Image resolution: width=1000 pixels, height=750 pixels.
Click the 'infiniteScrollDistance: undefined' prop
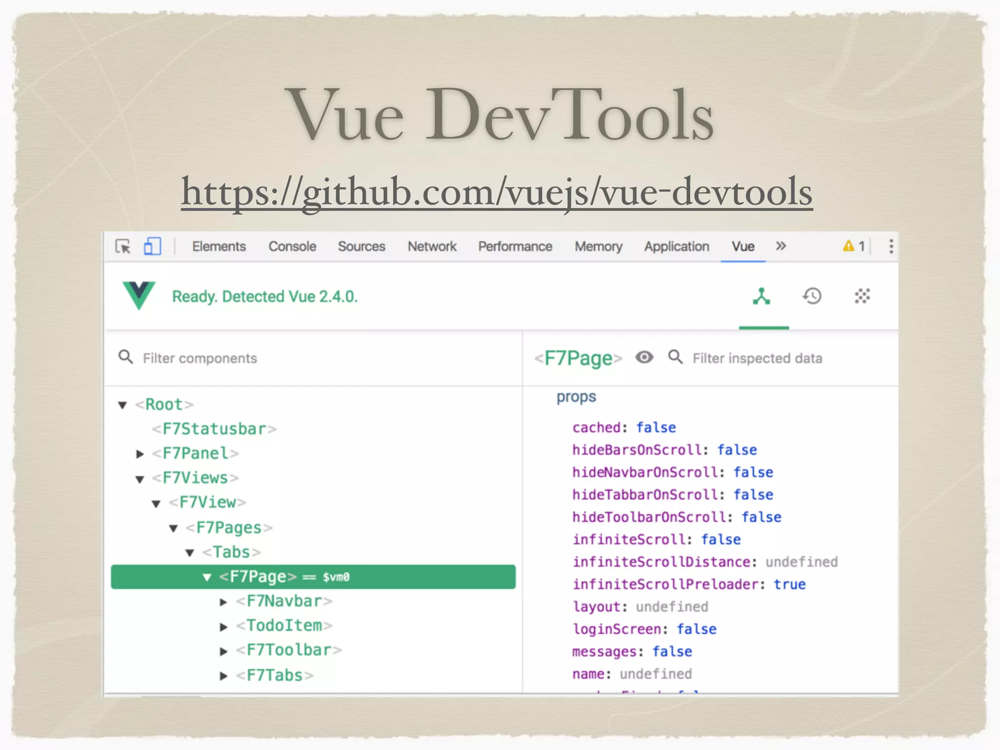(705, 562)
